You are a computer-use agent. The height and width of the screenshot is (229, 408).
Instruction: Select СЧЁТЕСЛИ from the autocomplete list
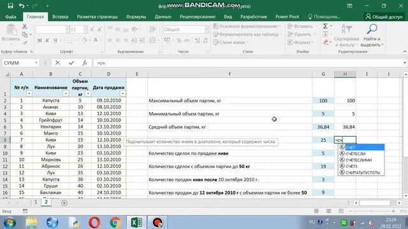[x=361, y=154]
